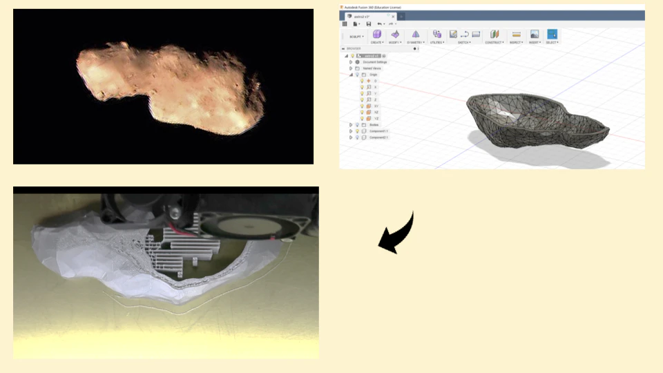Click the Insert image icon
The image size is (663, 373).
535,35
